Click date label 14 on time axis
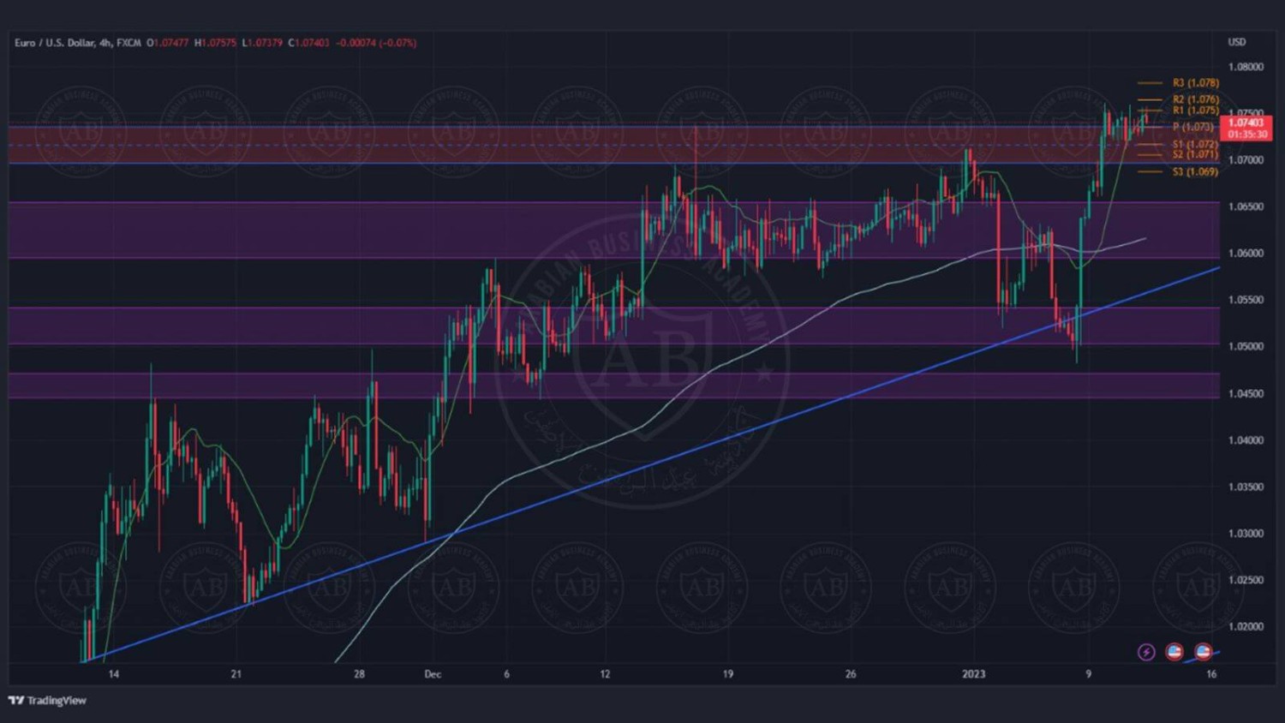Viewport: 1285px width, 723px height. (113, 674)
